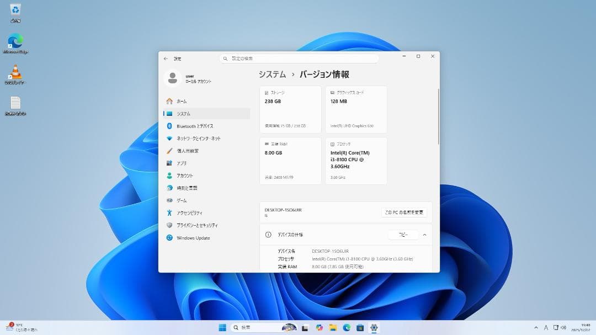Open プライバシーとセキュリティ settings

[198, 225]
